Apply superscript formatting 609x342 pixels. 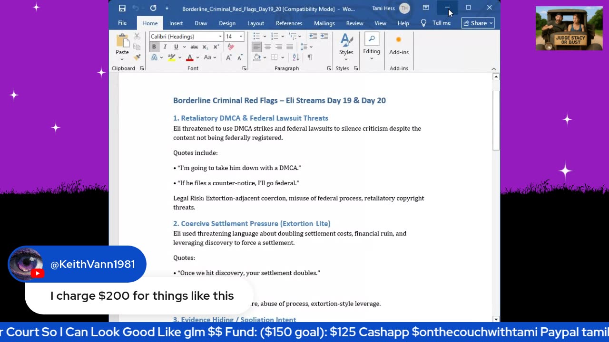(x=216, y=47)
